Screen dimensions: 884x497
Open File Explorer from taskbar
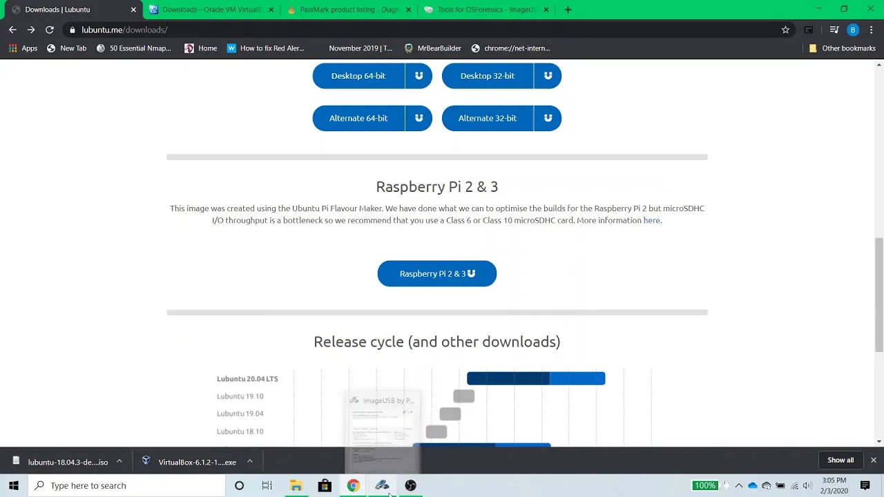(296, 485)
